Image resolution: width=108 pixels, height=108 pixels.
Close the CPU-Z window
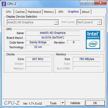pyautogui.click(x=100, y=3)
